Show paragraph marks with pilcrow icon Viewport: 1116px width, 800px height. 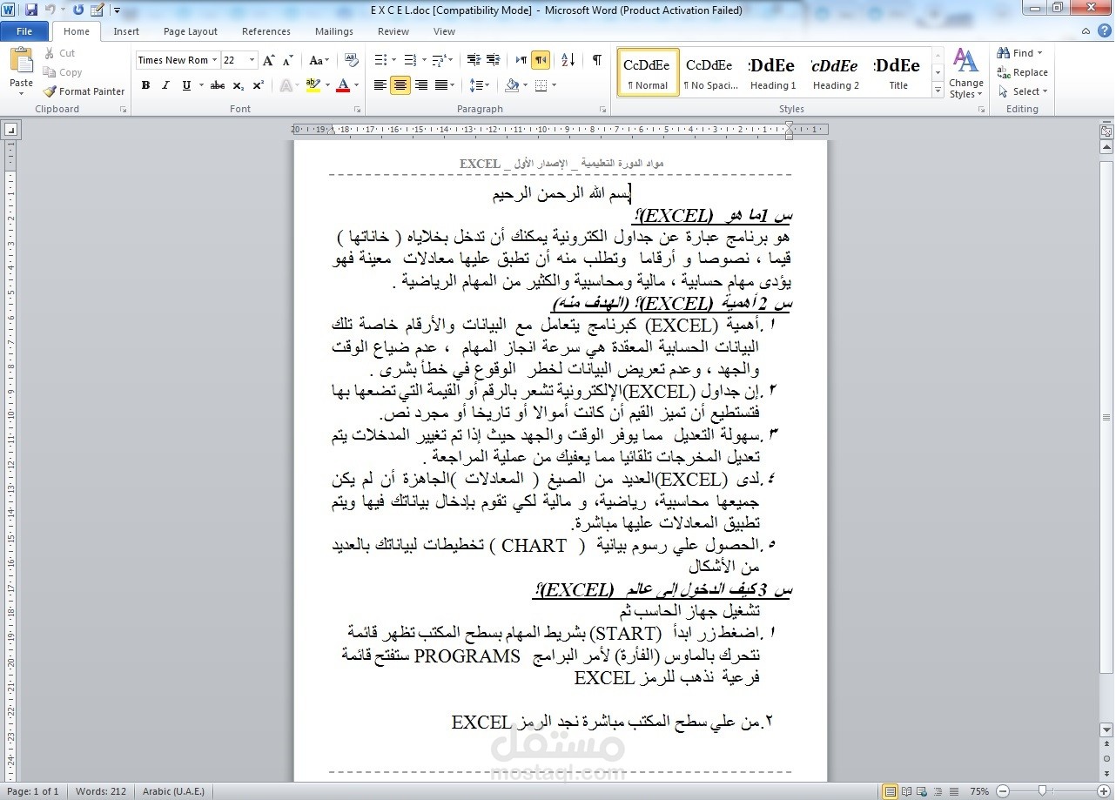[596, 60]
